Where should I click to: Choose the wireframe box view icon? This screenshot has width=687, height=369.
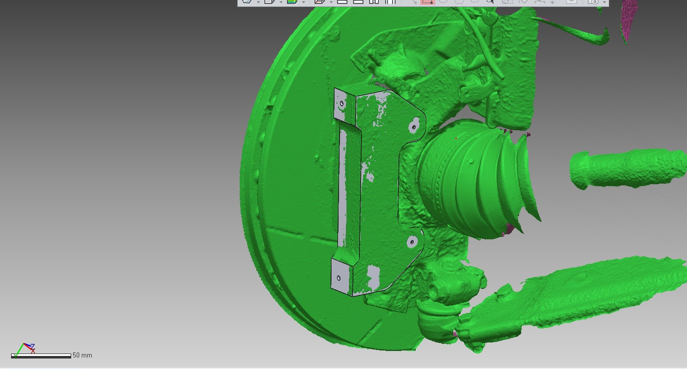[x=319, y=2]
